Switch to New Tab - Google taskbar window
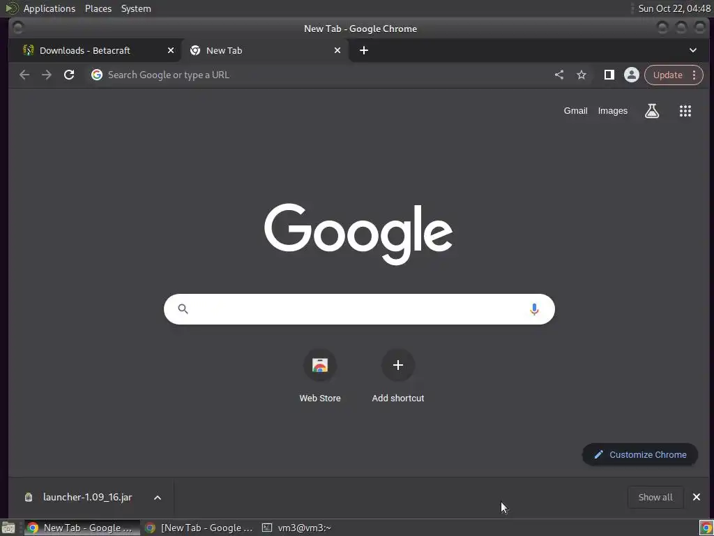 point(82,528)
